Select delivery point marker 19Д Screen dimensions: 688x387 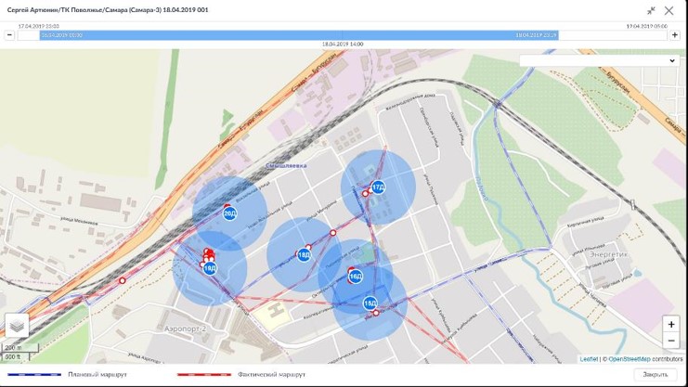pyautogui.click(x=210, y=268)
